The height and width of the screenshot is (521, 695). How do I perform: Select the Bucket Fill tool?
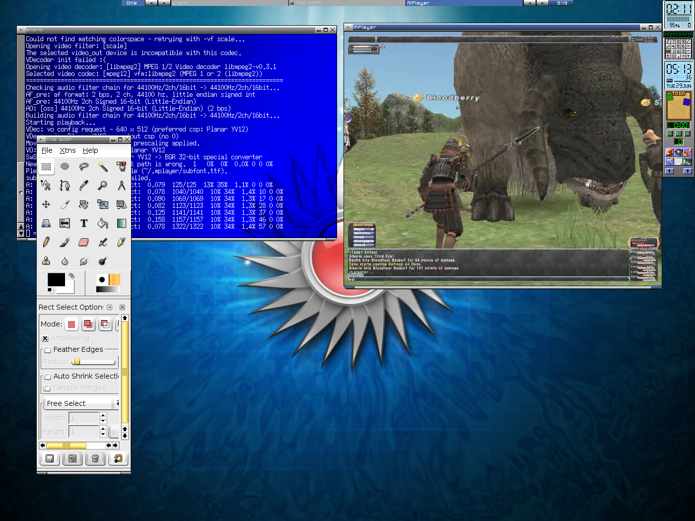[103, 223]
